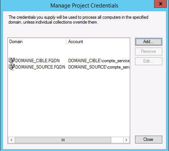Click the DOMAINE_SOURCE.FQDN domain icon
The image size is (169, 151).
pos(12,67)
